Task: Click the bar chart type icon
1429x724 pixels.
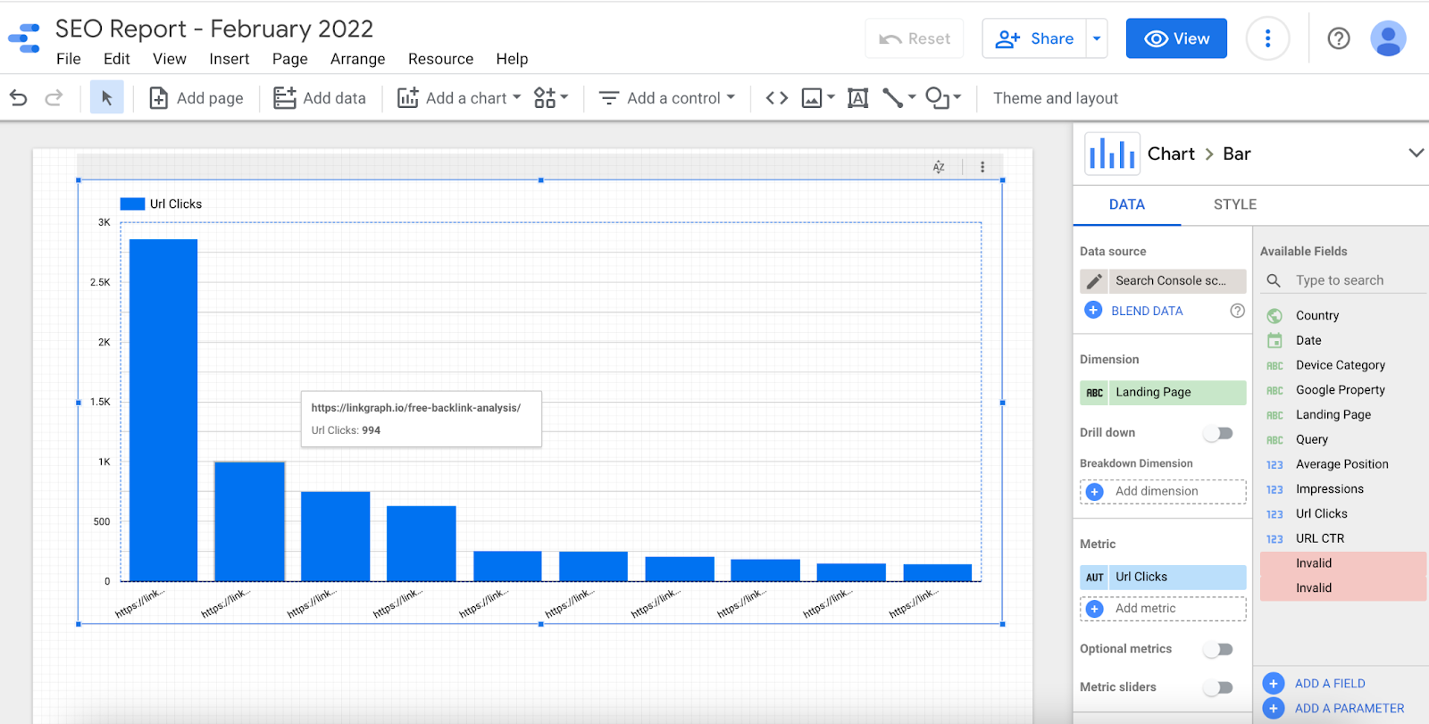Action: pos(1112,154)
